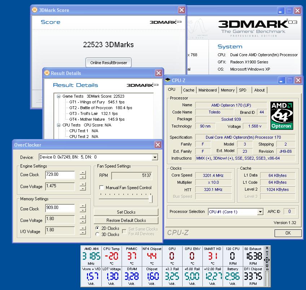Switch to the CPU tab in CPU-Z
This screenshot has height=290, width=306.
[171, 89]
